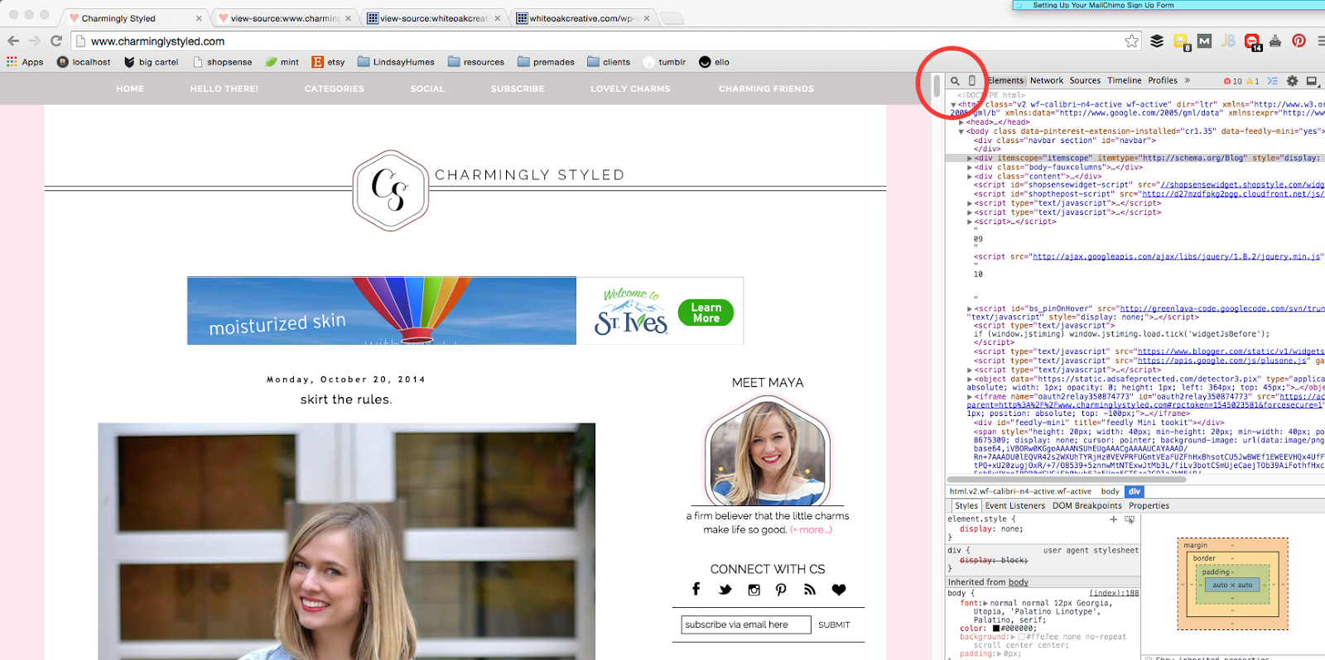The image size is (1325, 660).
Task: Collapse the html element node
Action: (953, 104)
